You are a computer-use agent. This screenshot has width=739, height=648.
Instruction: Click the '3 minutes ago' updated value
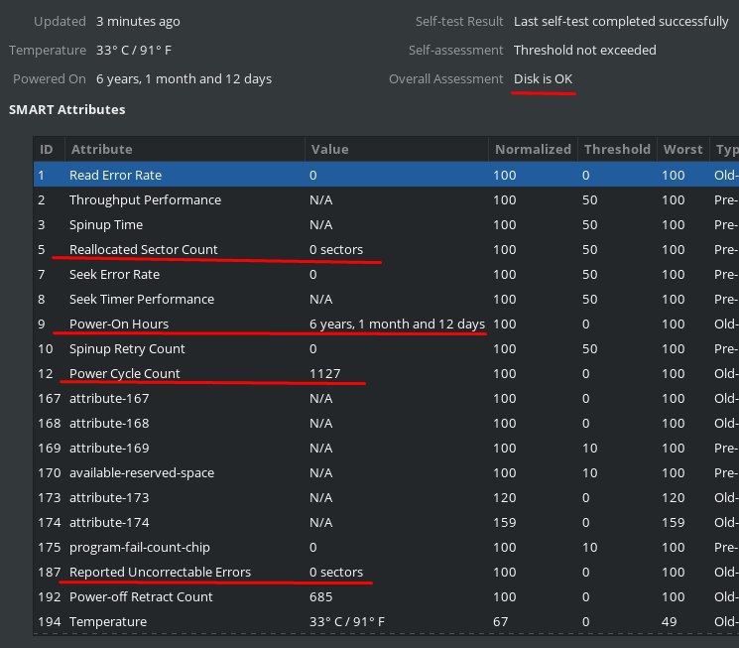pyautogui.click(x=138, y=22)
